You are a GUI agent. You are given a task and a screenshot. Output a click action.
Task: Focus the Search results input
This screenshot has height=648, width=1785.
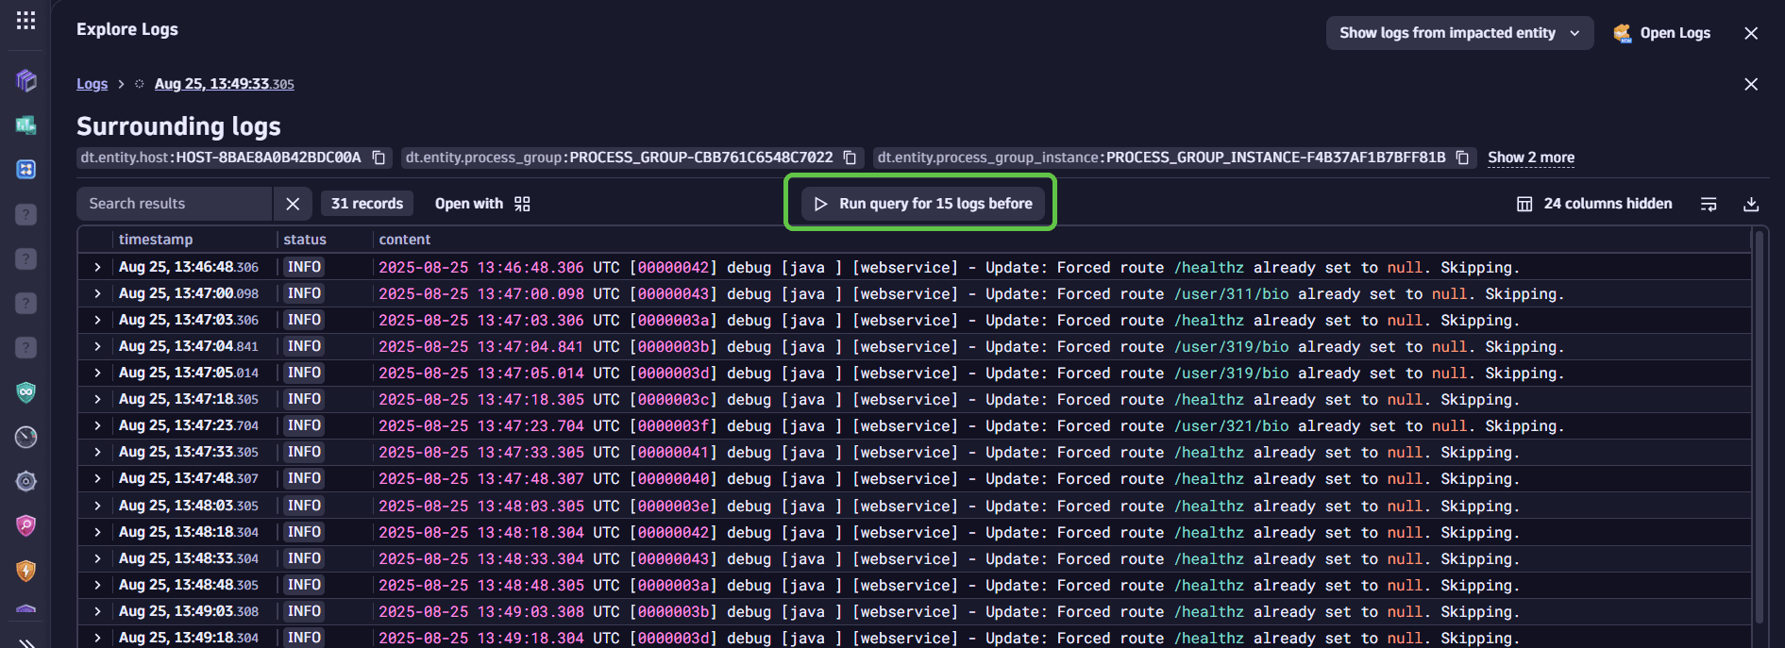(x=175, y=204)
